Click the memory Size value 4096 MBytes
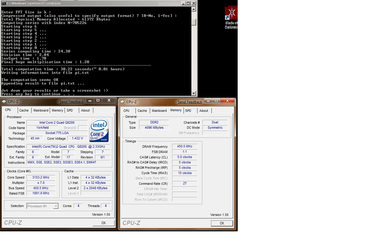Image resolution: width=378 pixels, height=242 pixels. click(154, 128)
